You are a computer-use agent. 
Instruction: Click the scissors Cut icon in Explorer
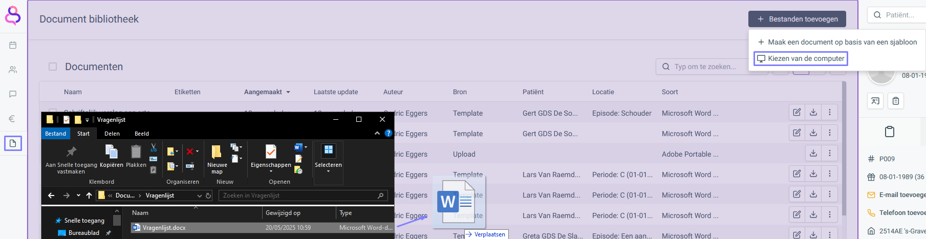point(154,147)
